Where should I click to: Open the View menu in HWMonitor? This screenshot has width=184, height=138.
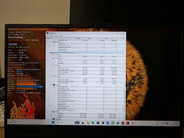[52, 36]
